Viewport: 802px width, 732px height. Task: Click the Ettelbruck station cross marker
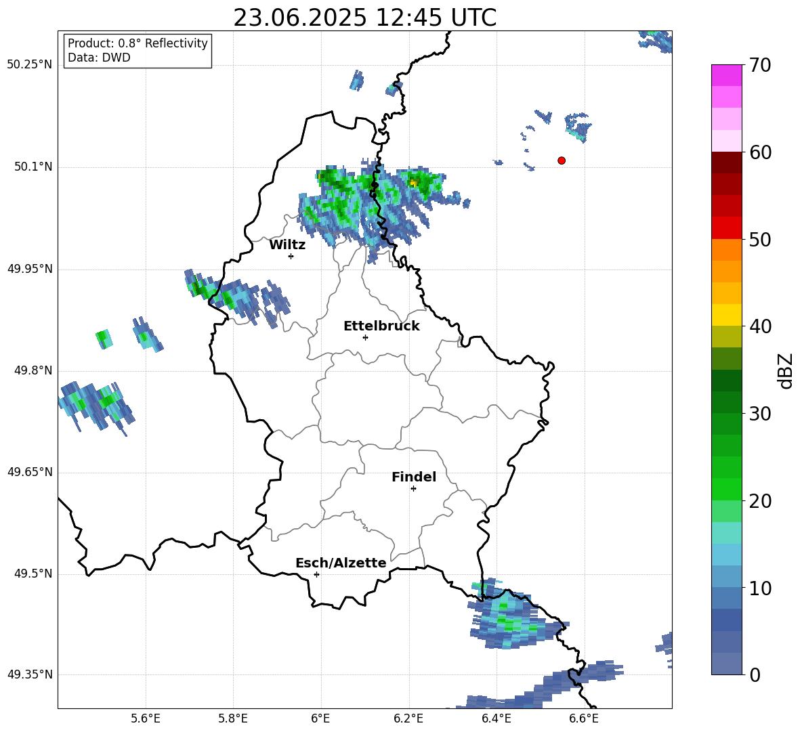[x=365, y=337]
